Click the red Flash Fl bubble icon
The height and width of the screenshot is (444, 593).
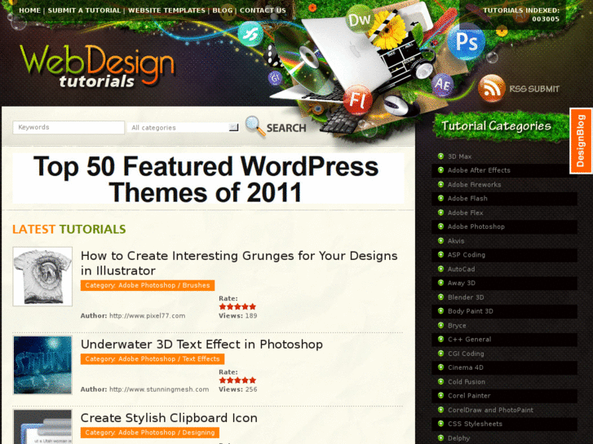pos(358,100)
